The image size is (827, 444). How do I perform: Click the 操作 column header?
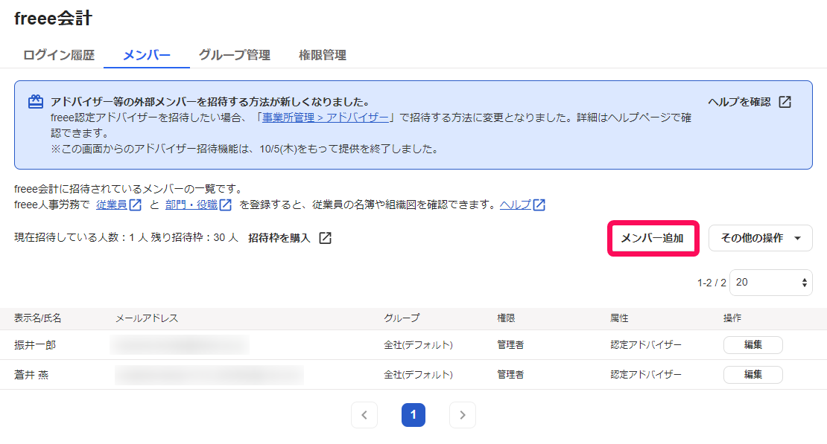[x=732, y=318]
